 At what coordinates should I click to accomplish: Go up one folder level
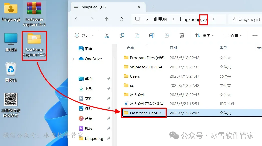[106, 19]
